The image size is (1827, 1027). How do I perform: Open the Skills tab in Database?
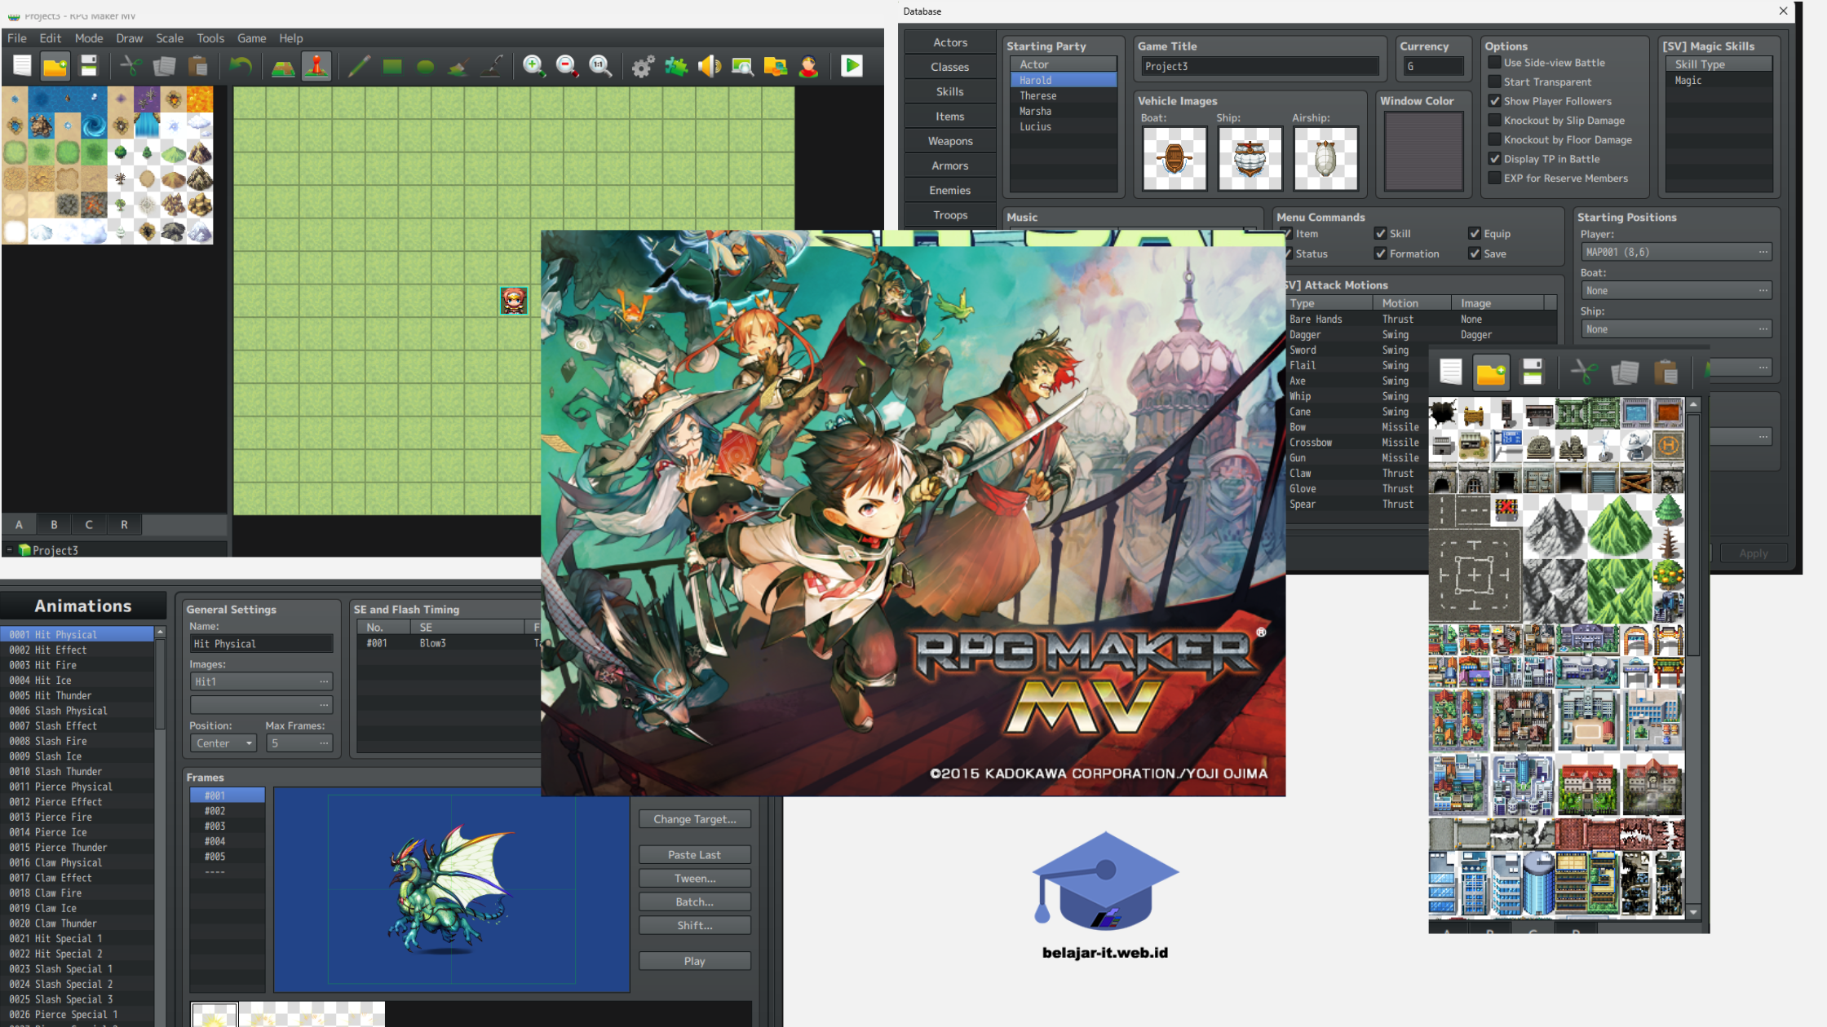(949, 91)
